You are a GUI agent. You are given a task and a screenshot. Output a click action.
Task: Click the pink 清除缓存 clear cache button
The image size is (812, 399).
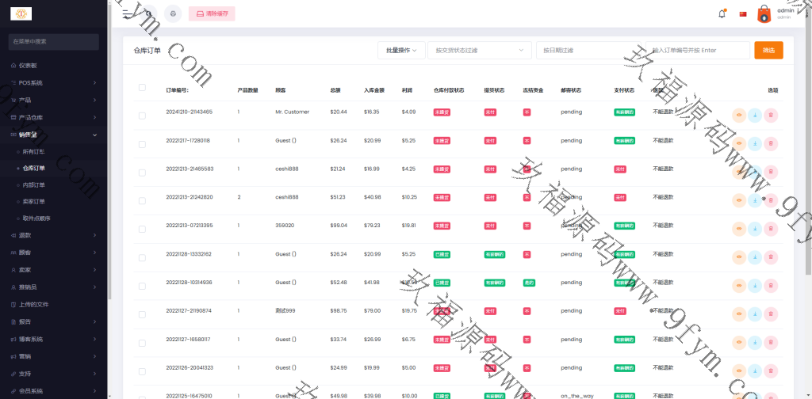pyautogui.click(x=212, y=13)
